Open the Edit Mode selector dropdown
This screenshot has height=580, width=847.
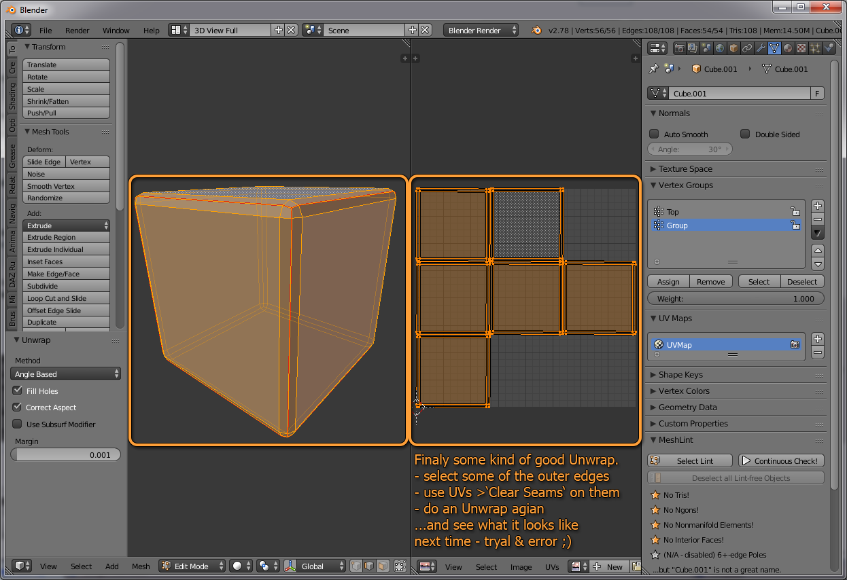pos(192,566)
